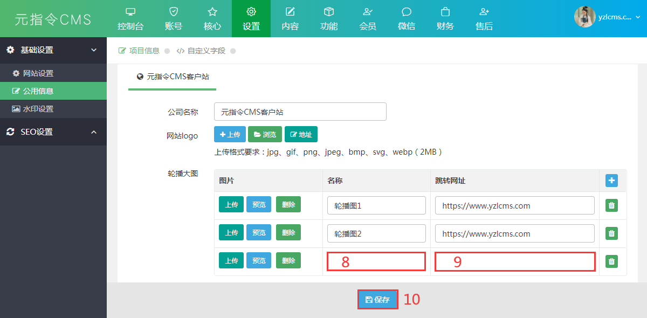Click the 名称 column header
Viewport: 647px width, 318px height.
point(335,181)
